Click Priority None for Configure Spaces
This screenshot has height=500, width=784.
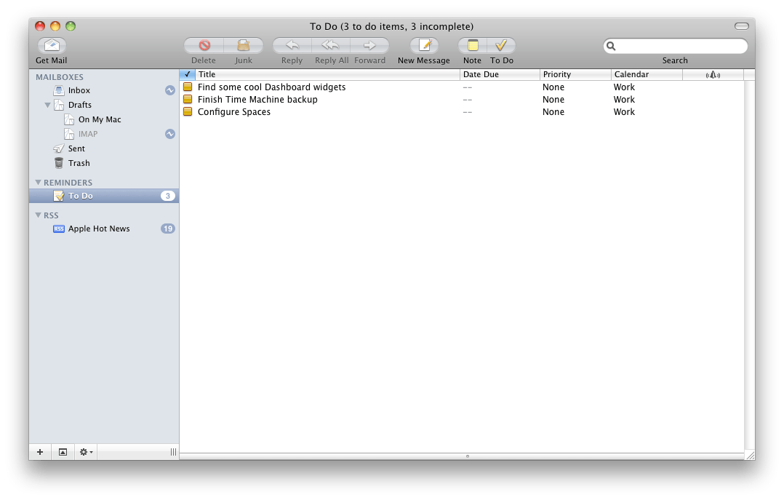(553, 111)
